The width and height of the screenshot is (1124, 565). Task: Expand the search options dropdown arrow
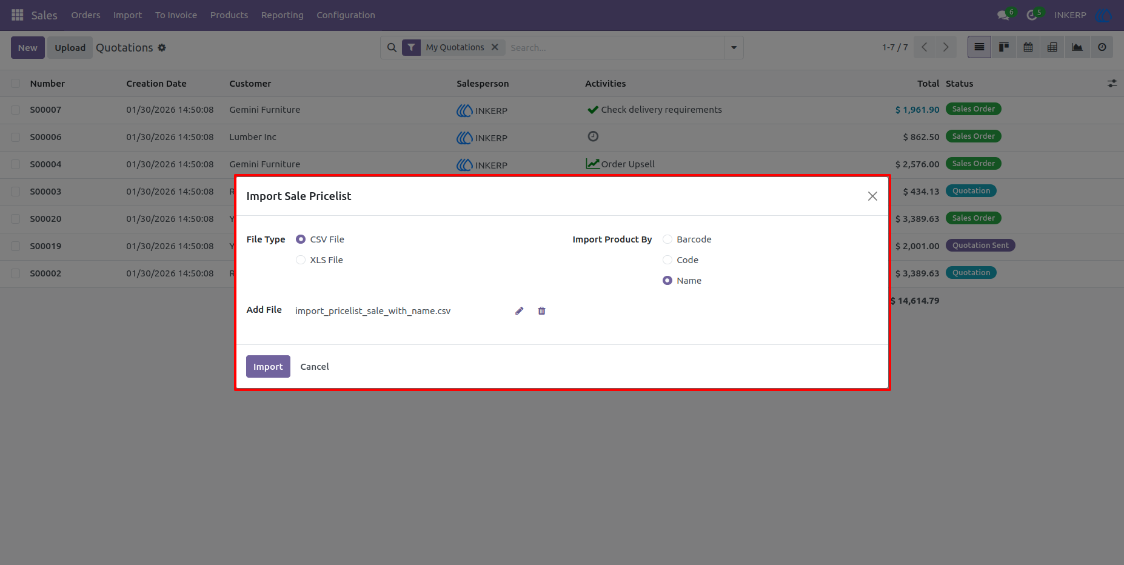[x=734, y=47]
